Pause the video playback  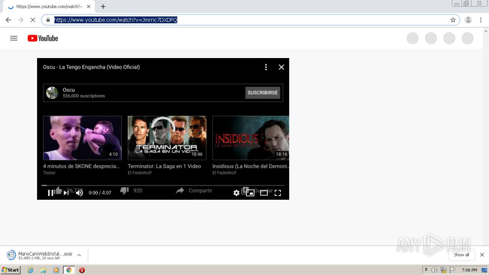50,193
